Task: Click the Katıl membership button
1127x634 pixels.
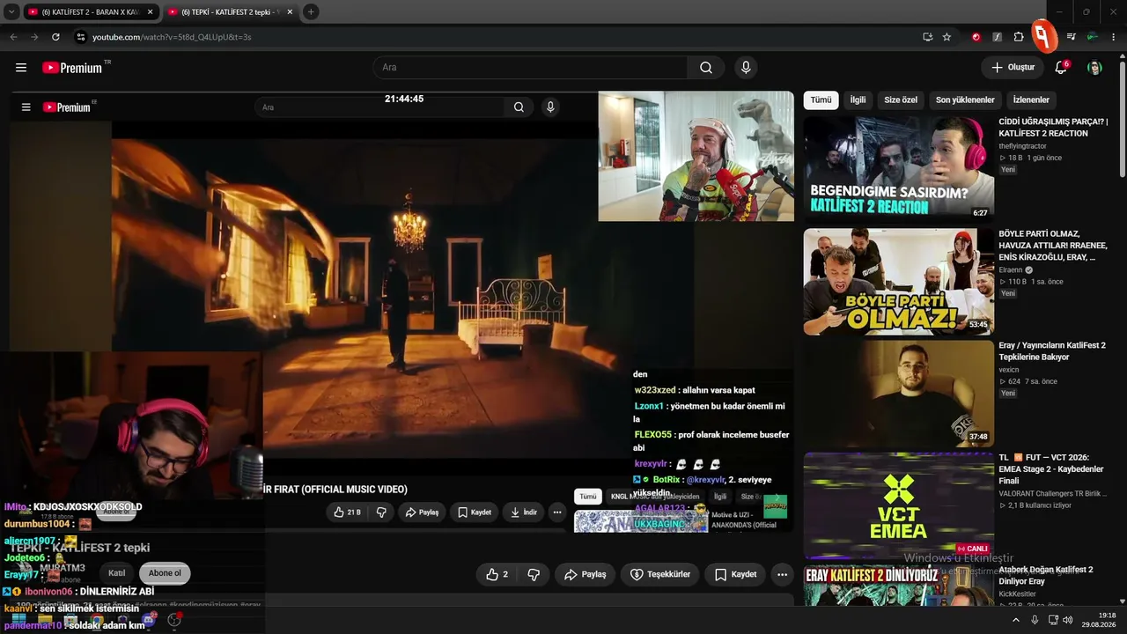Action: [116, 573]
